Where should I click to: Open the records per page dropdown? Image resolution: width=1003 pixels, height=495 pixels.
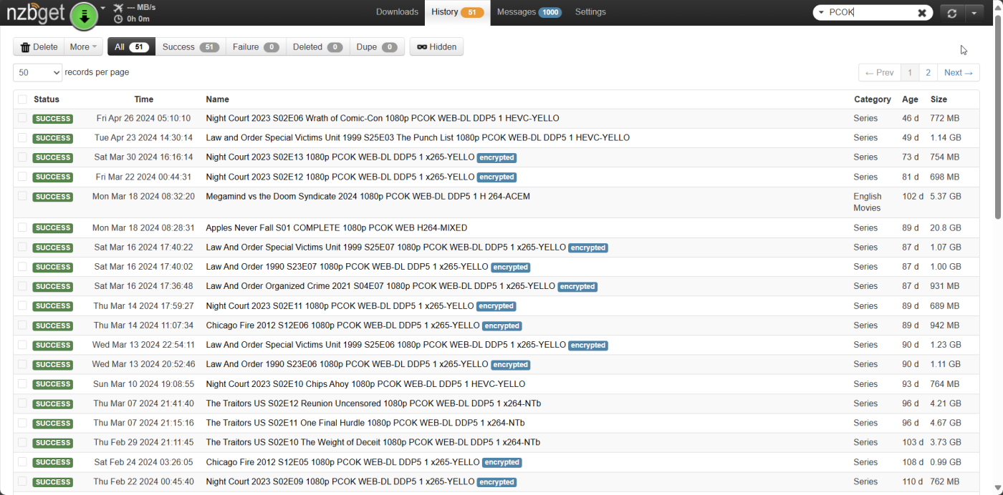click(x=38, y=73)
